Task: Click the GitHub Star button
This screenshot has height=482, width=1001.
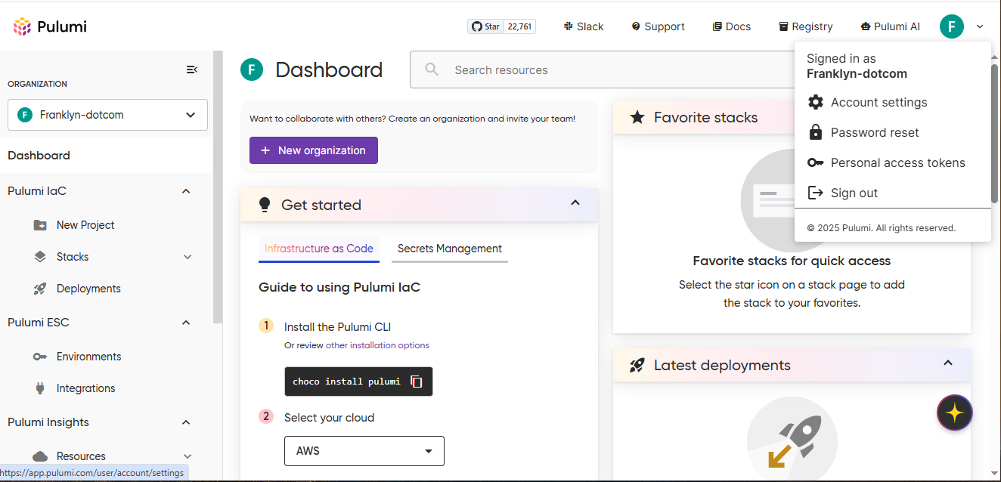Action: (485, 26)
